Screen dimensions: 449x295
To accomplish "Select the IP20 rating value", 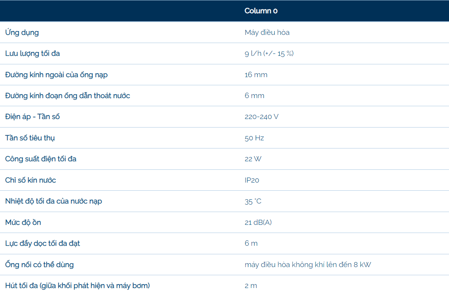I will (x=252, y=180).
